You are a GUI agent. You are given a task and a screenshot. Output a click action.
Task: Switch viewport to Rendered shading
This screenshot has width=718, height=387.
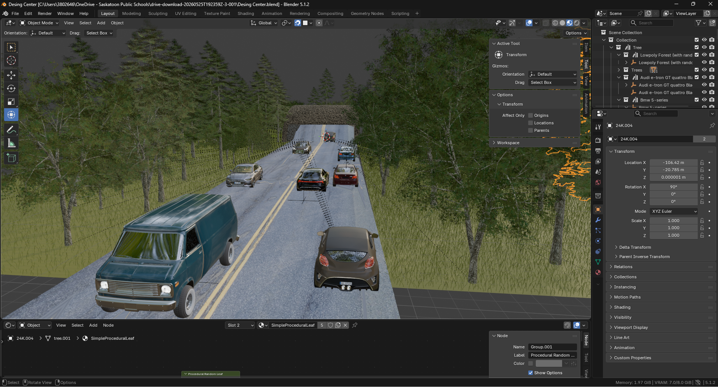click(577, 23)
